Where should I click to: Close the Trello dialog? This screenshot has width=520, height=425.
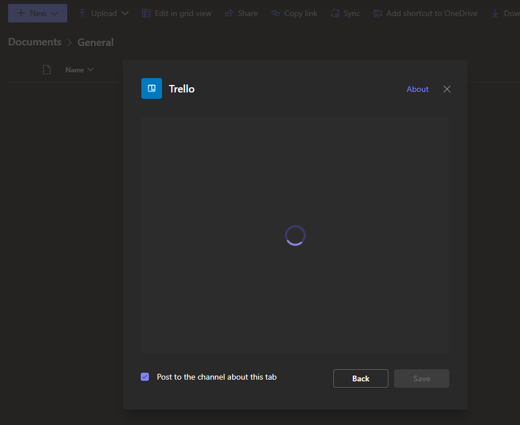tap(446, 89)
